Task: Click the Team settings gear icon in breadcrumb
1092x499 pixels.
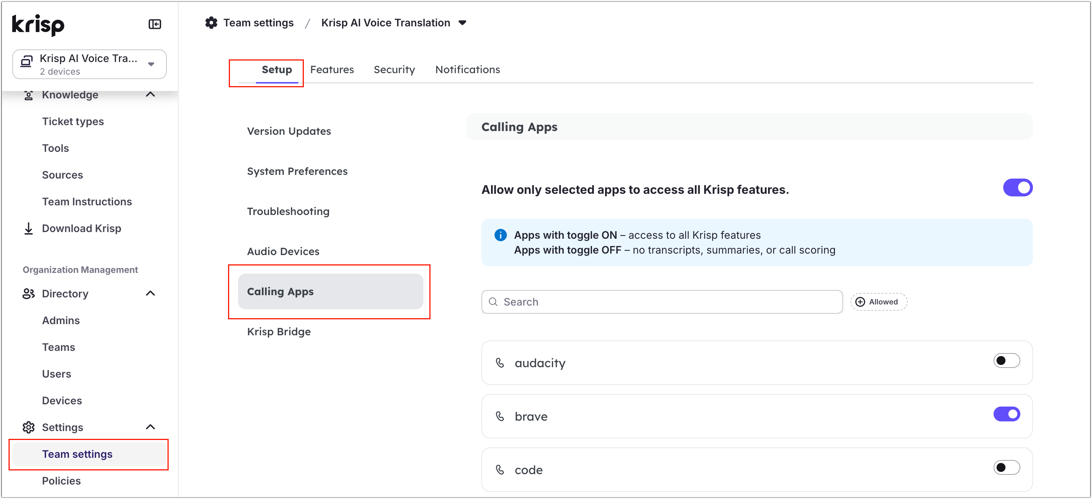Action: 211,23
